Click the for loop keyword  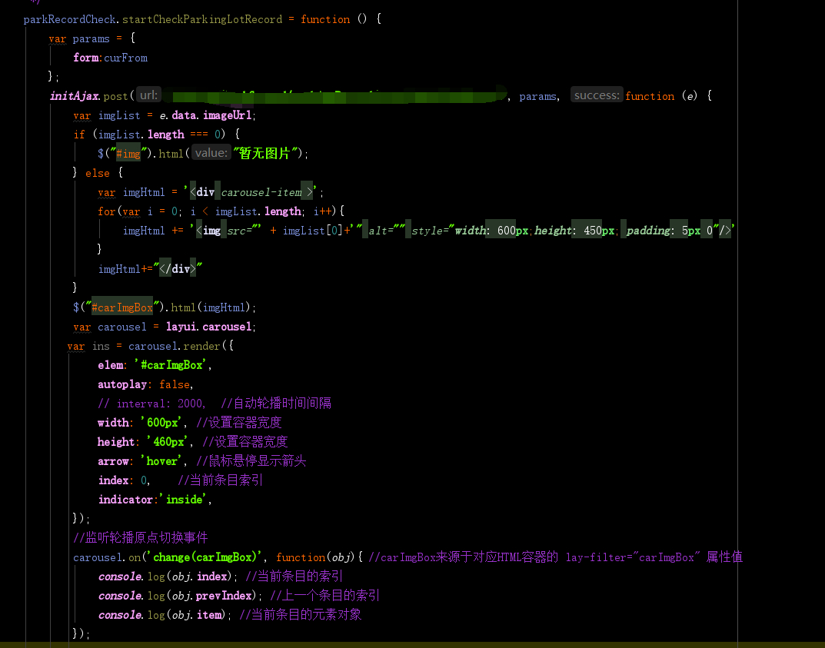106,211
